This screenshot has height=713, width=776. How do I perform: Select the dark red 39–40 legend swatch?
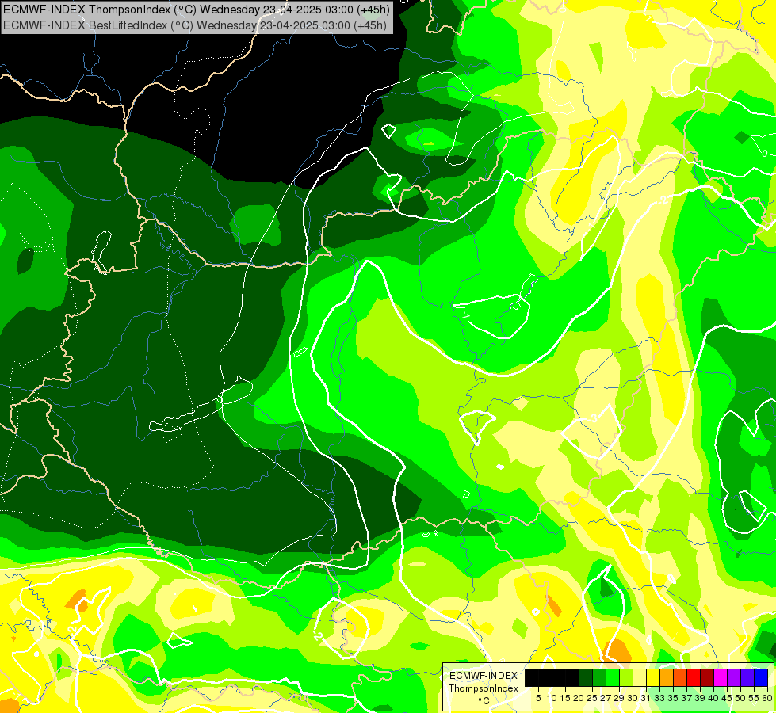pos(708,677)
